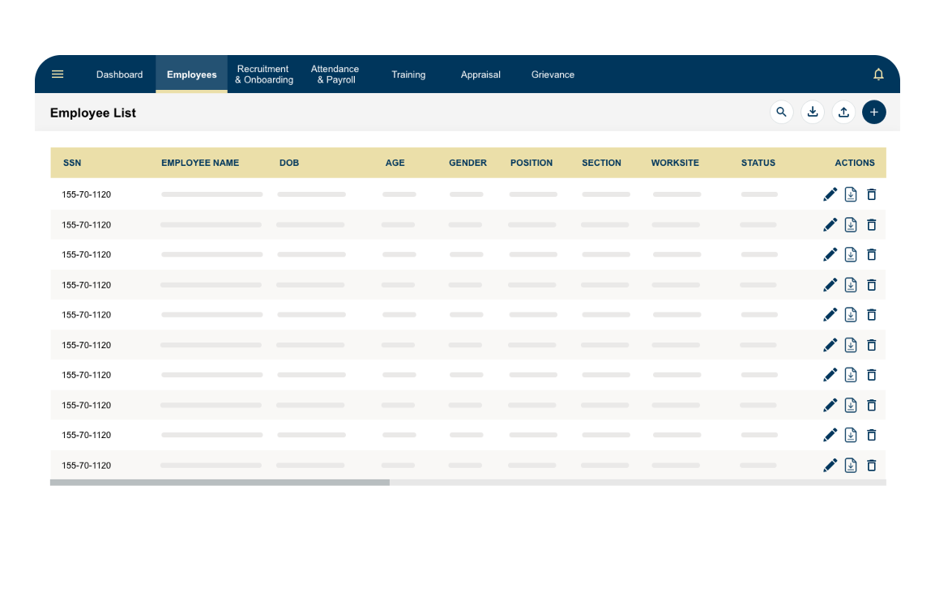Screen dimensions: 935x596
Task: Add new employee with plus button
Action: coord(874,113)
